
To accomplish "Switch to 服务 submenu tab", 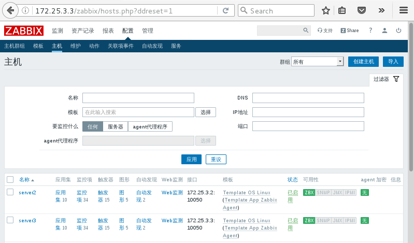I will (176, 46).
